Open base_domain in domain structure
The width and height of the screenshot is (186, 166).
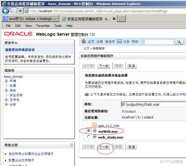click(x=13, y=77)
